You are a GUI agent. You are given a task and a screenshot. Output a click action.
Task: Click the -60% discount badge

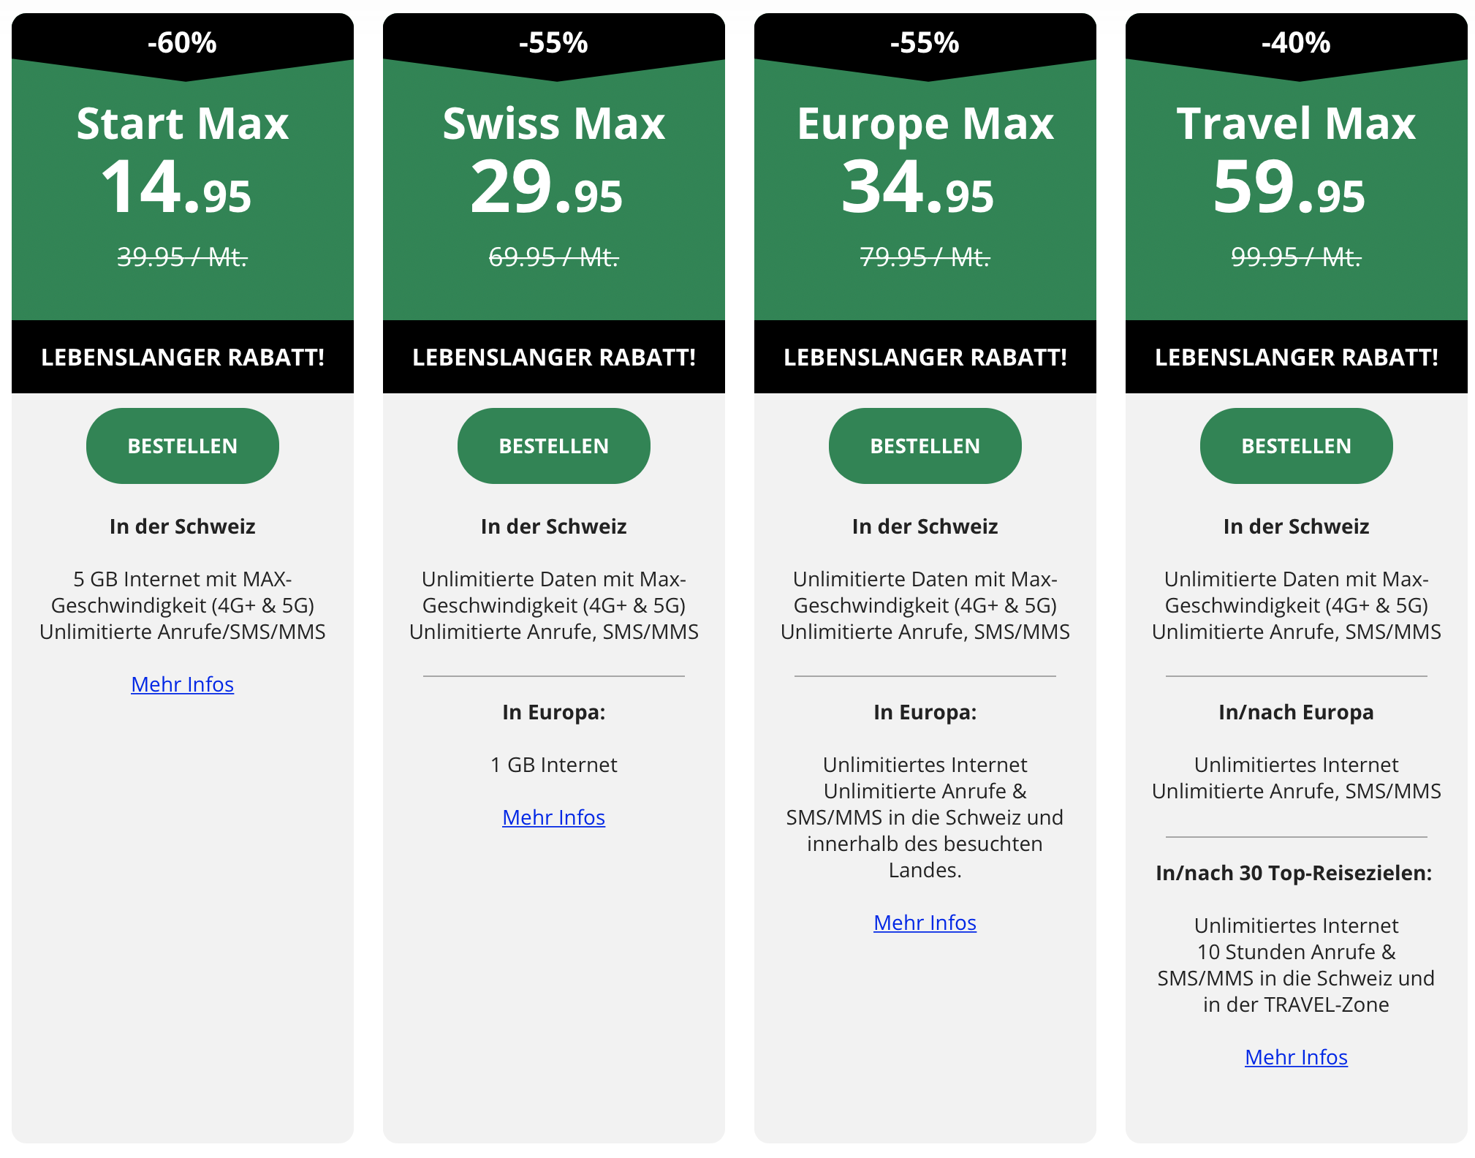click(x=183, y=42)
